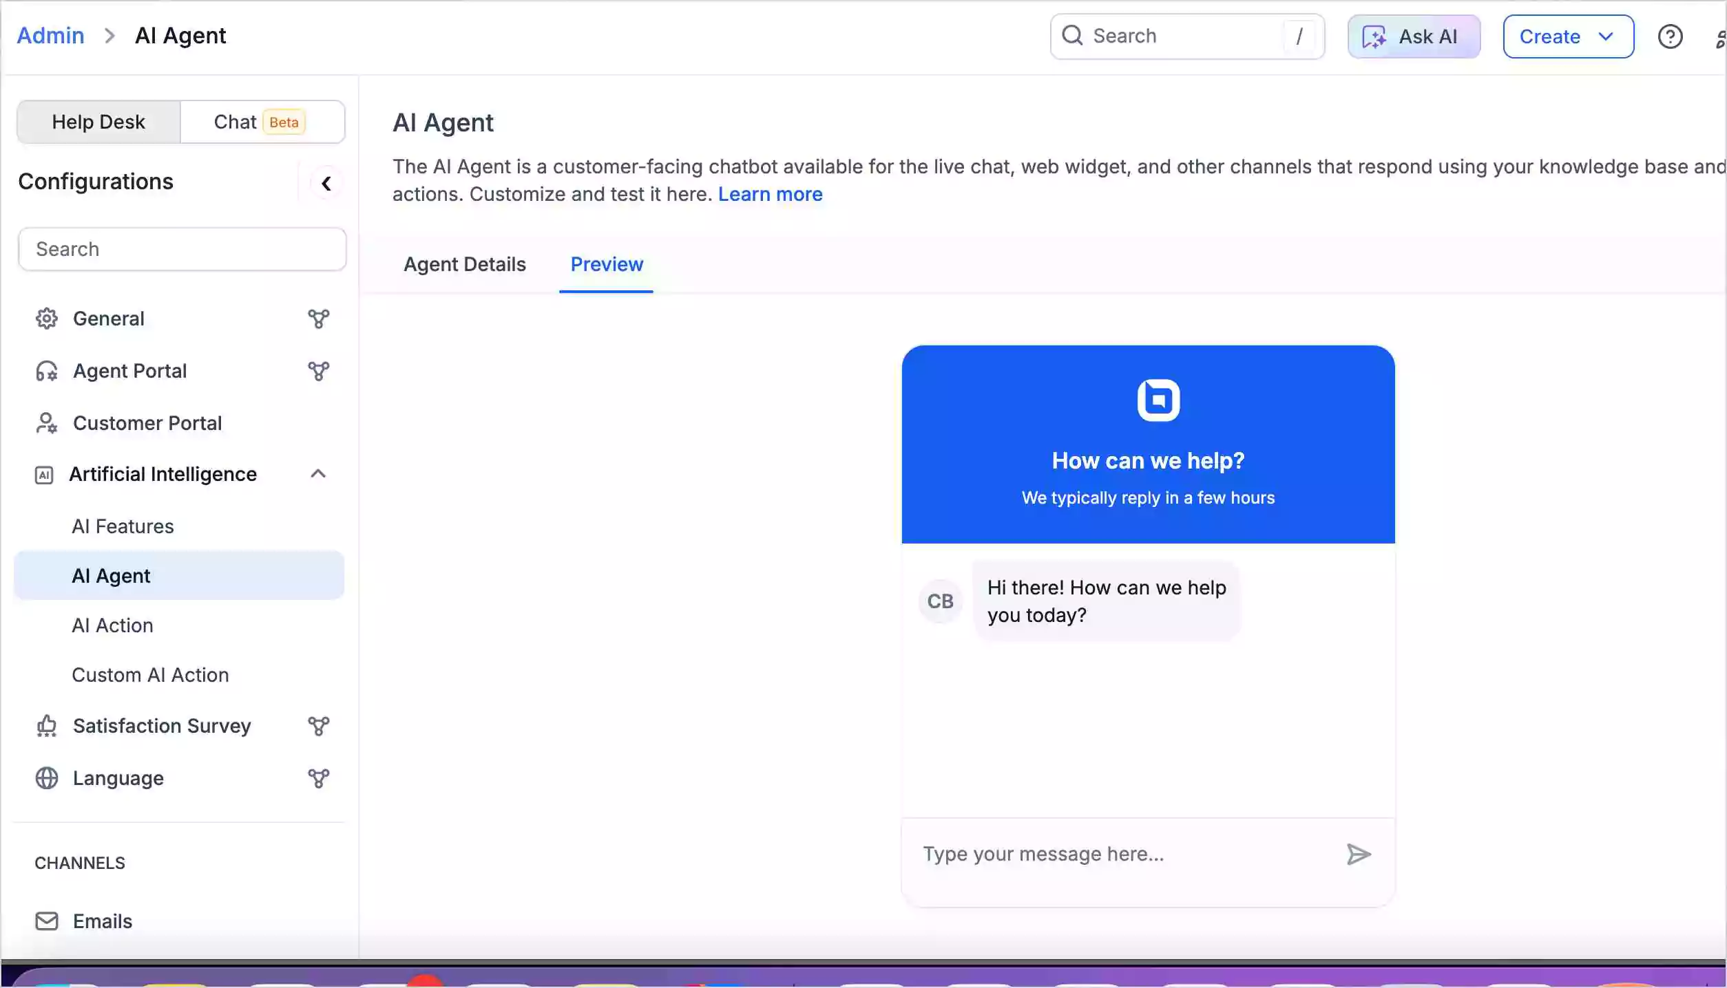Click the Satisfaction Survey thumbs-up icon

(x=46, y=726)
